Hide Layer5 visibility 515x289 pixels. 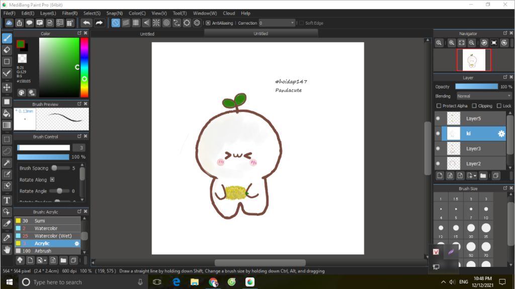pyautogui.click(x=438, y=119)
